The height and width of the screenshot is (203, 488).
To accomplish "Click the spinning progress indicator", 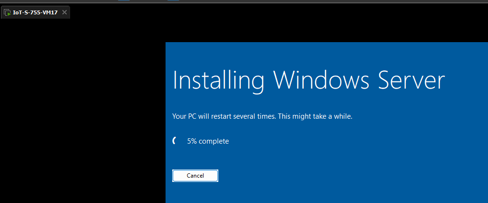I will pyautogui.click(x=175, y=141).
